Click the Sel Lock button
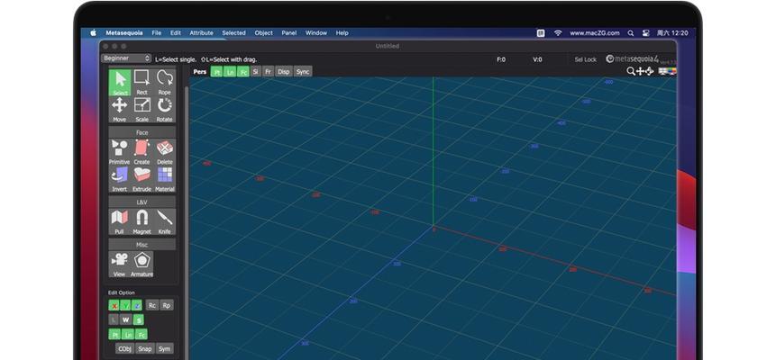 (x=586, y=59)
